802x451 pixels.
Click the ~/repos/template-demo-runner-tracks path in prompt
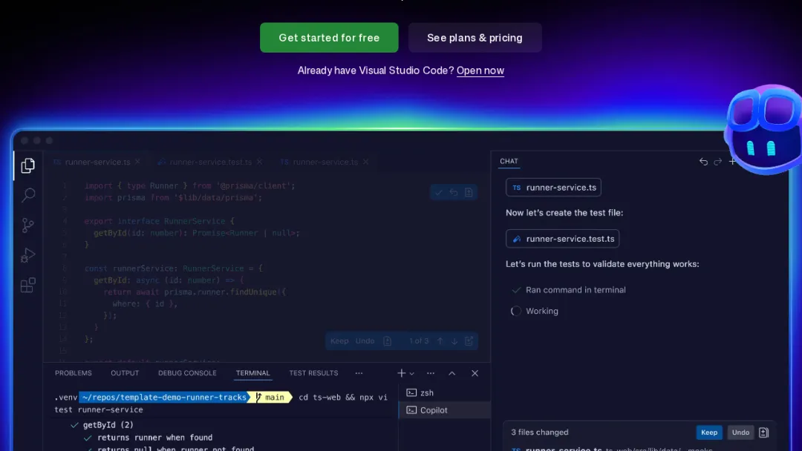click(x=163, y=398)
